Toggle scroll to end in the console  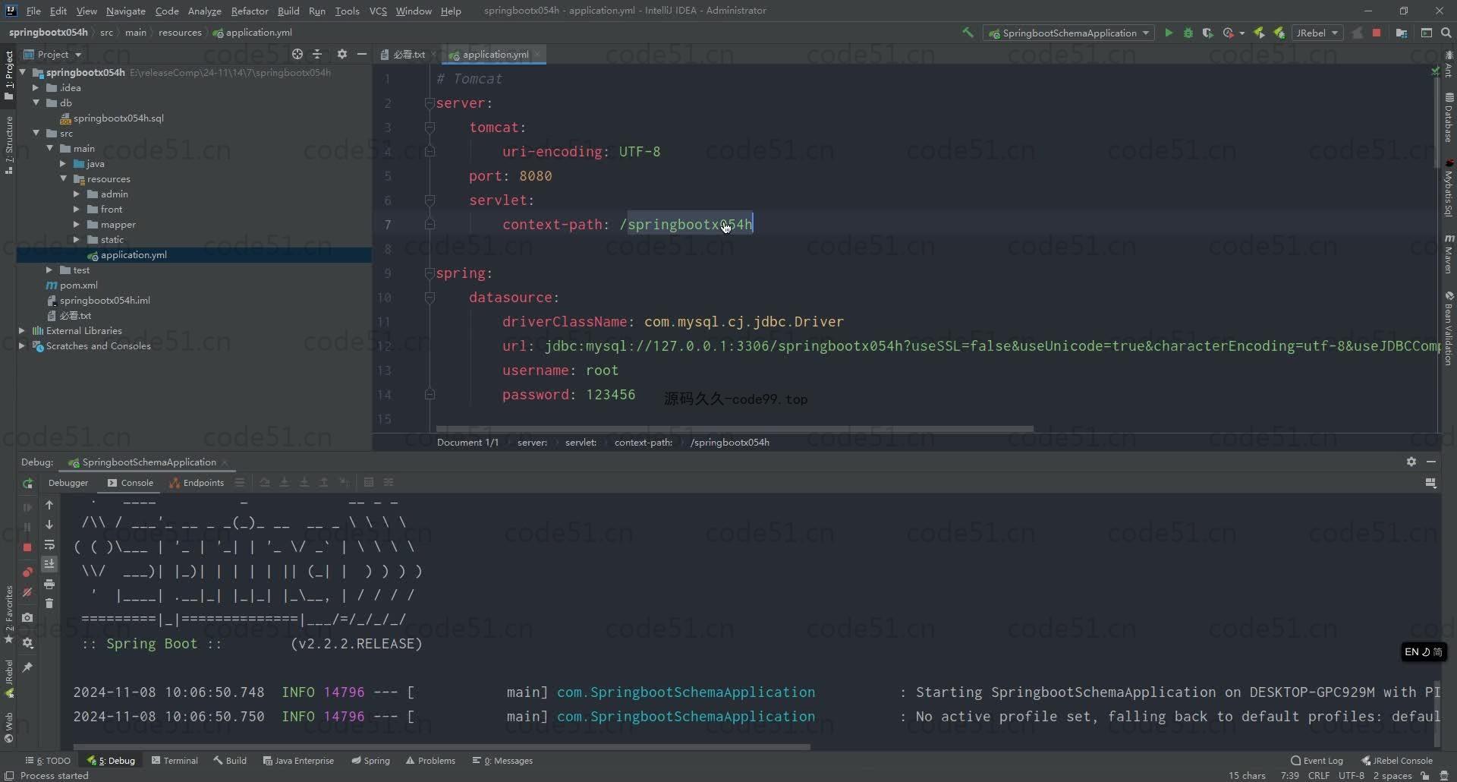click(49, 564)
